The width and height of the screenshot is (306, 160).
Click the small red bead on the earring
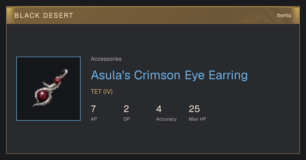(57, 81)
